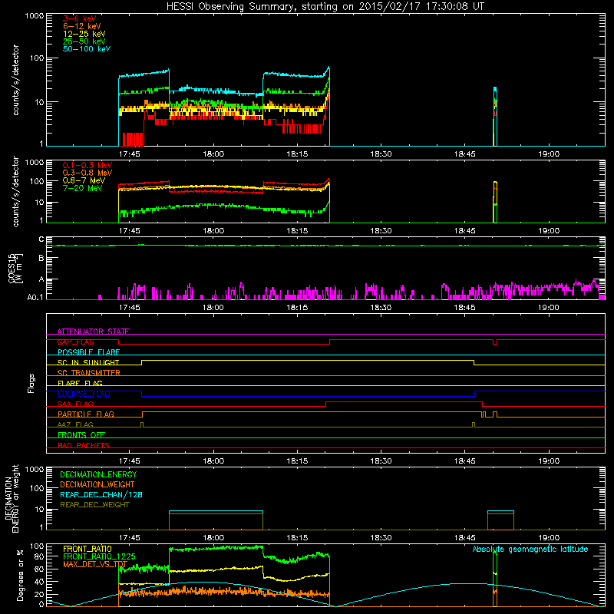614x614 pixels.
Task: Click the 7-20 MeV legend label
Action: [x=82, y=188]
